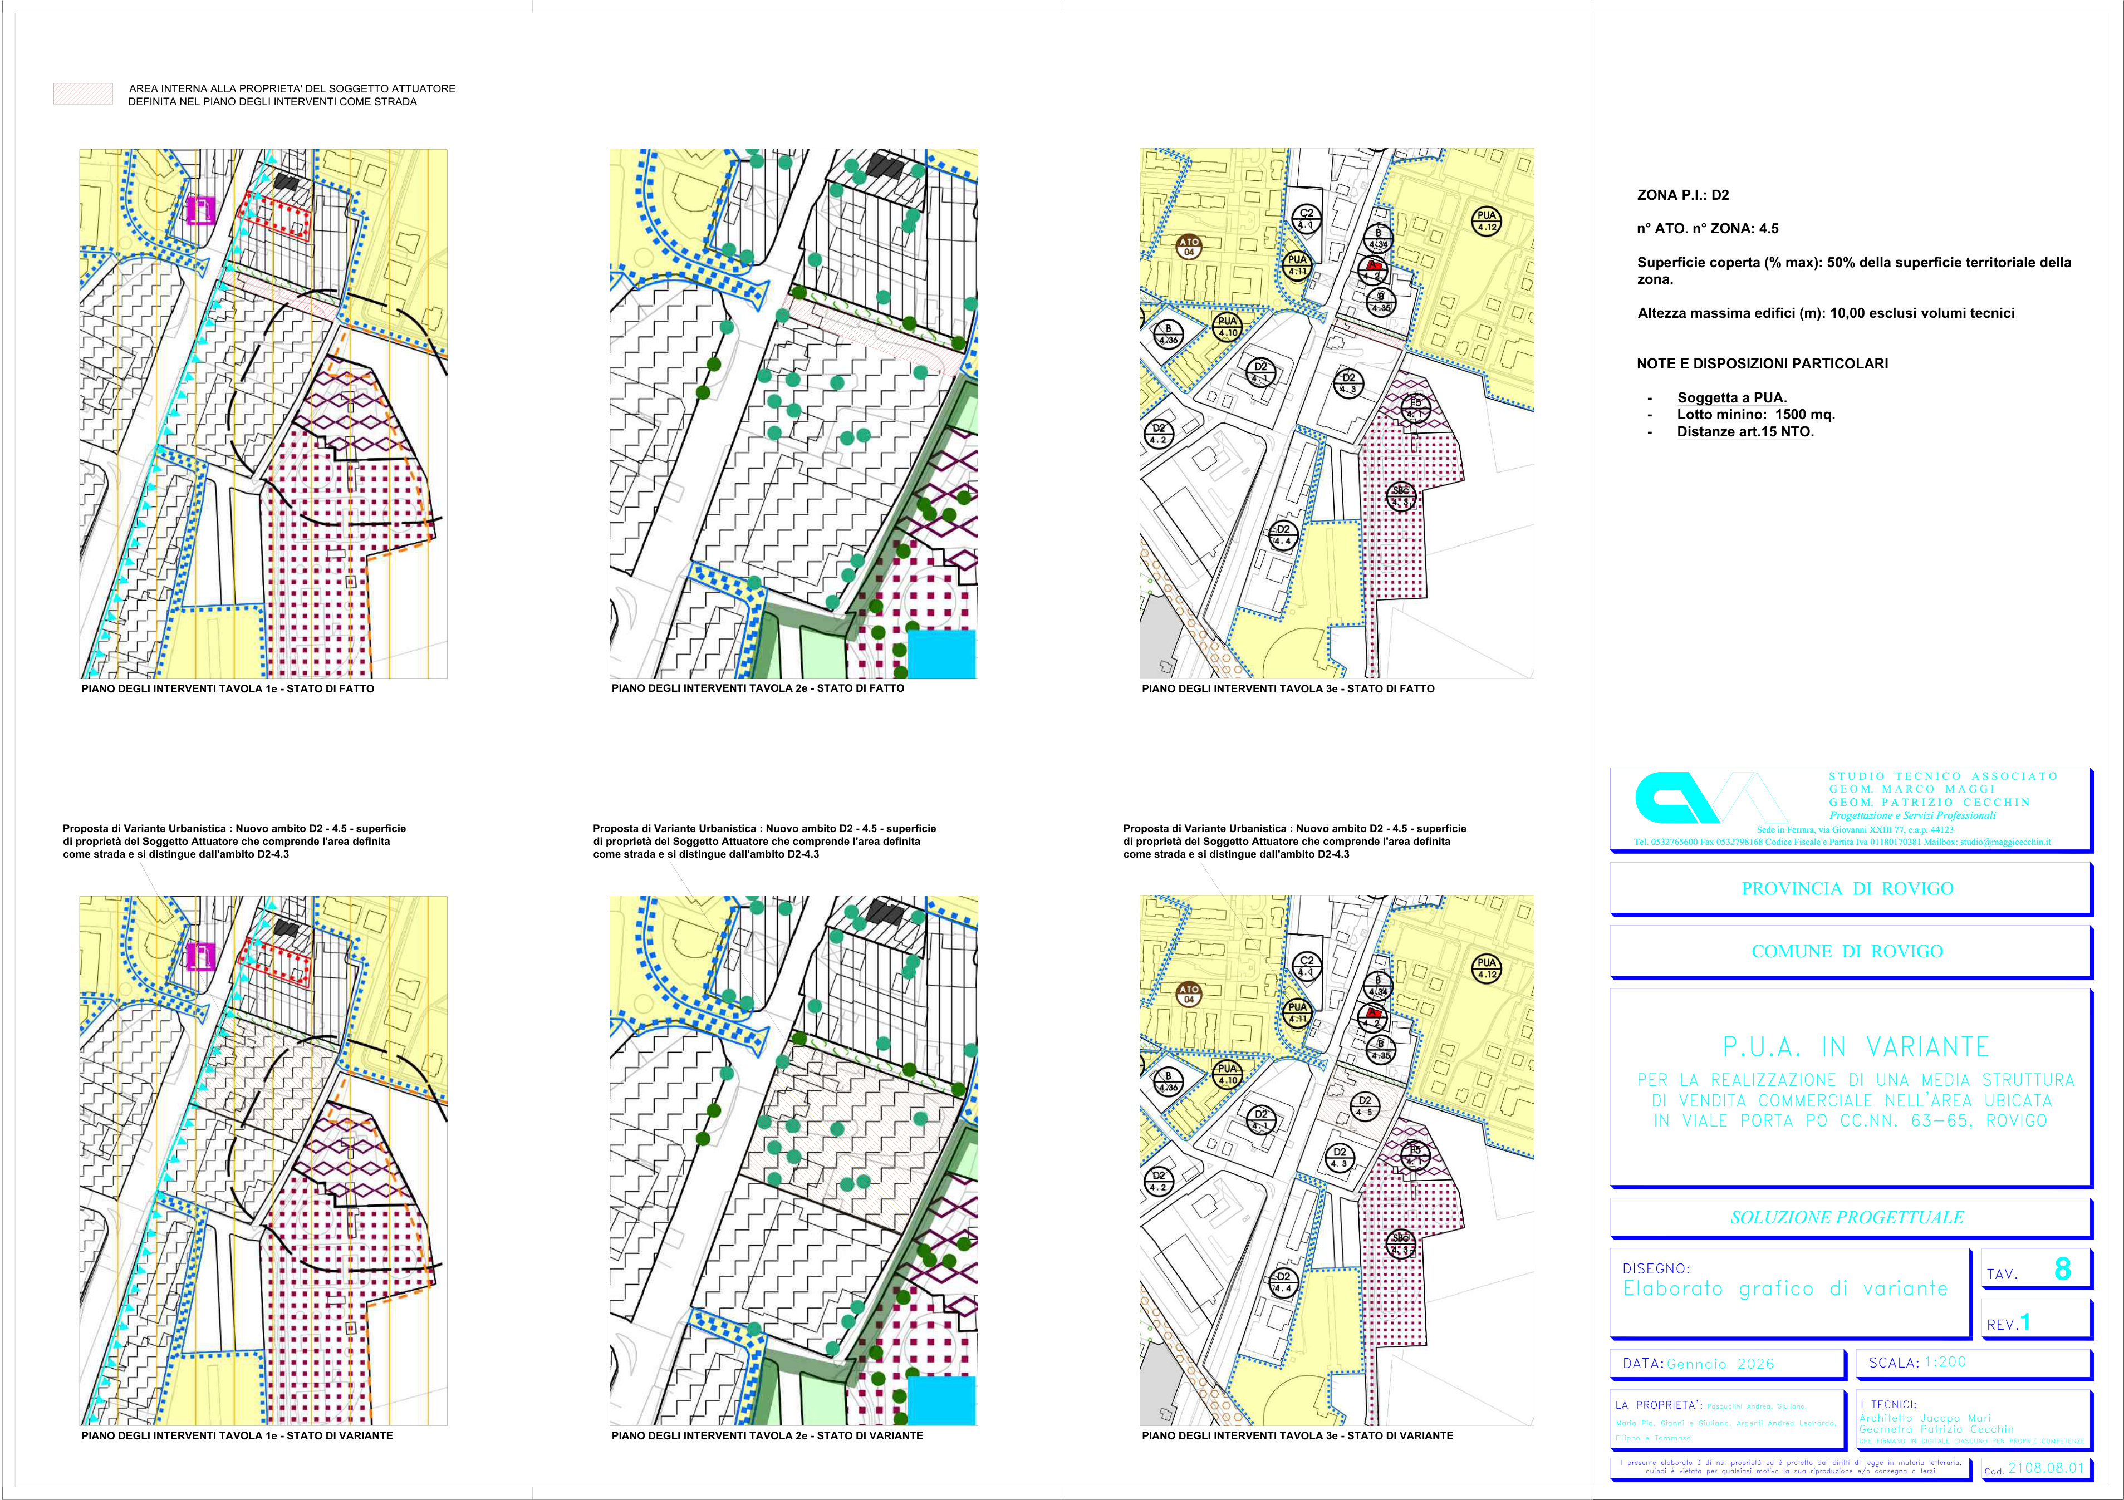Click the 'COMUNE DI ROVIGO' box
Screen dimensions: 2124x1500
coord(1850,952)
